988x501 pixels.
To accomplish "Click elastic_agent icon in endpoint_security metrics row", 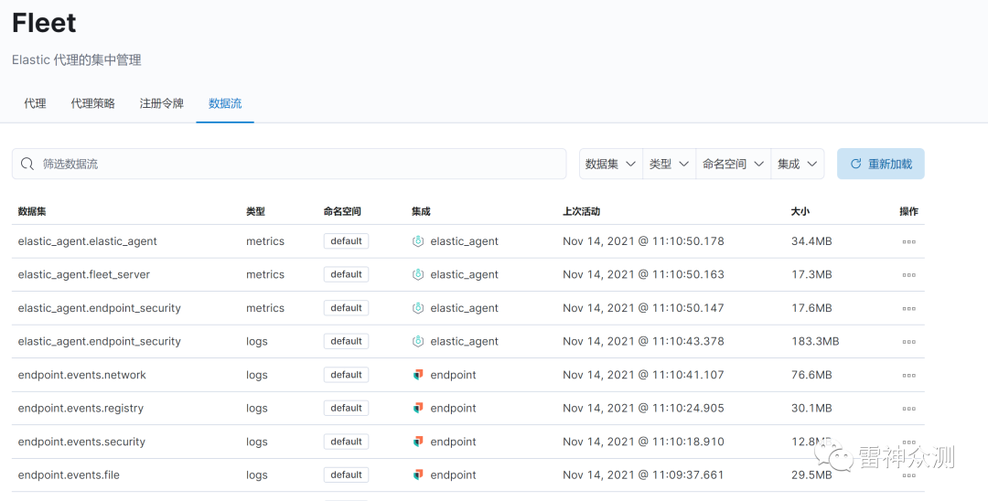I will (x=418, y=308).
